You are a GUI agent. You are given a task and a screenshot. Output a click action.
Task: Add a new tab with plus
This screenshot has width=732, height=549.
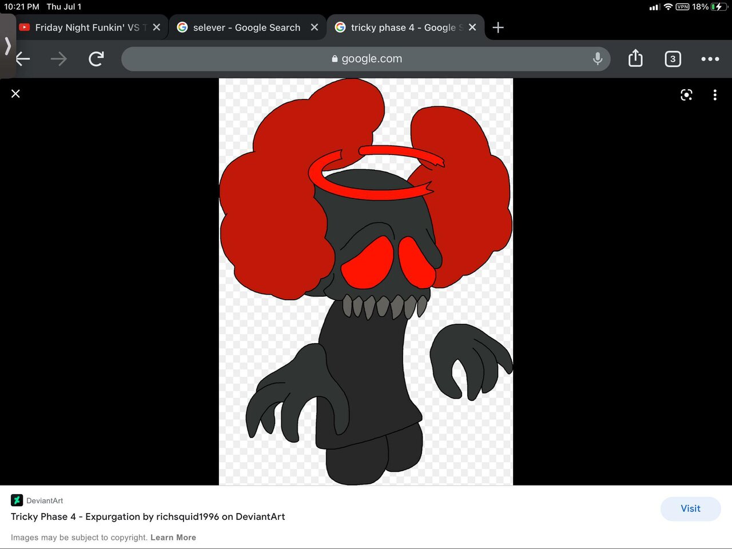click(x=498, y=27)
